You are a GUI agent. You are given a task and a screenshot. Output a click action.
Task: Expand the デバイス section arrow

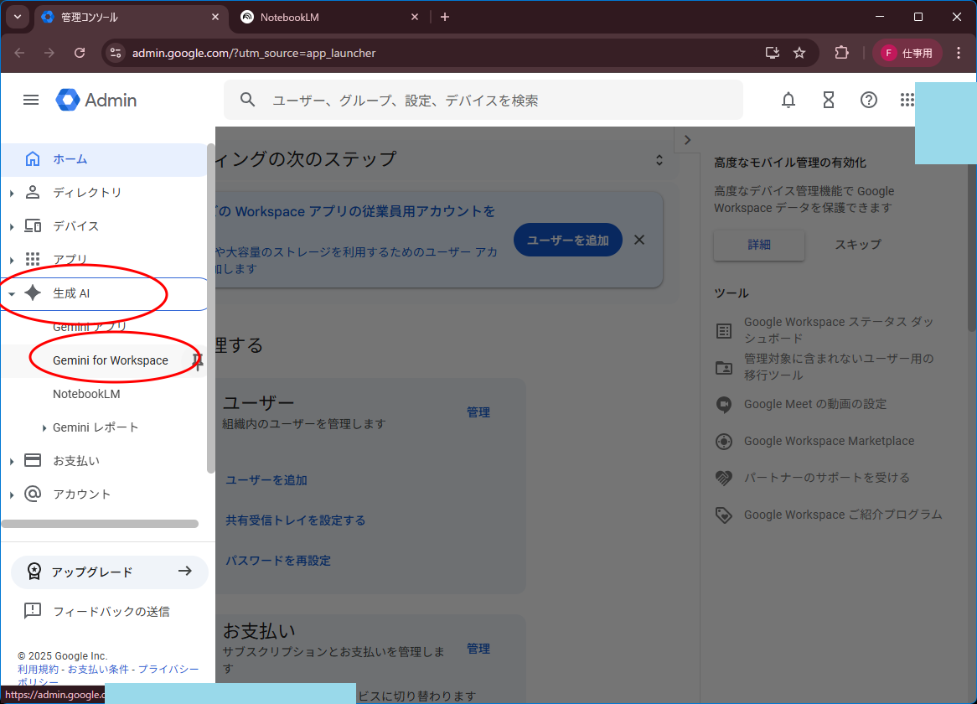[12, 226]
